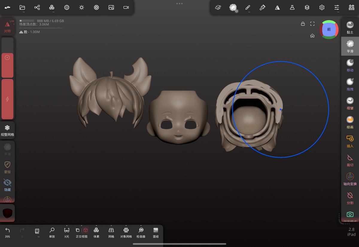359x247 pixels.
Task: Click the three dots at top center
Action: coord(180,4)
